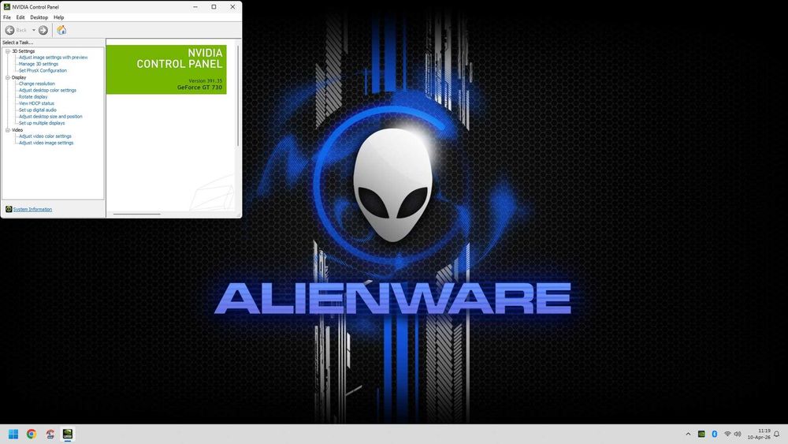The width and height of the screenshot is (788, 444).
Task: Select Adjust video image settings
Action: tap(46, 143)
